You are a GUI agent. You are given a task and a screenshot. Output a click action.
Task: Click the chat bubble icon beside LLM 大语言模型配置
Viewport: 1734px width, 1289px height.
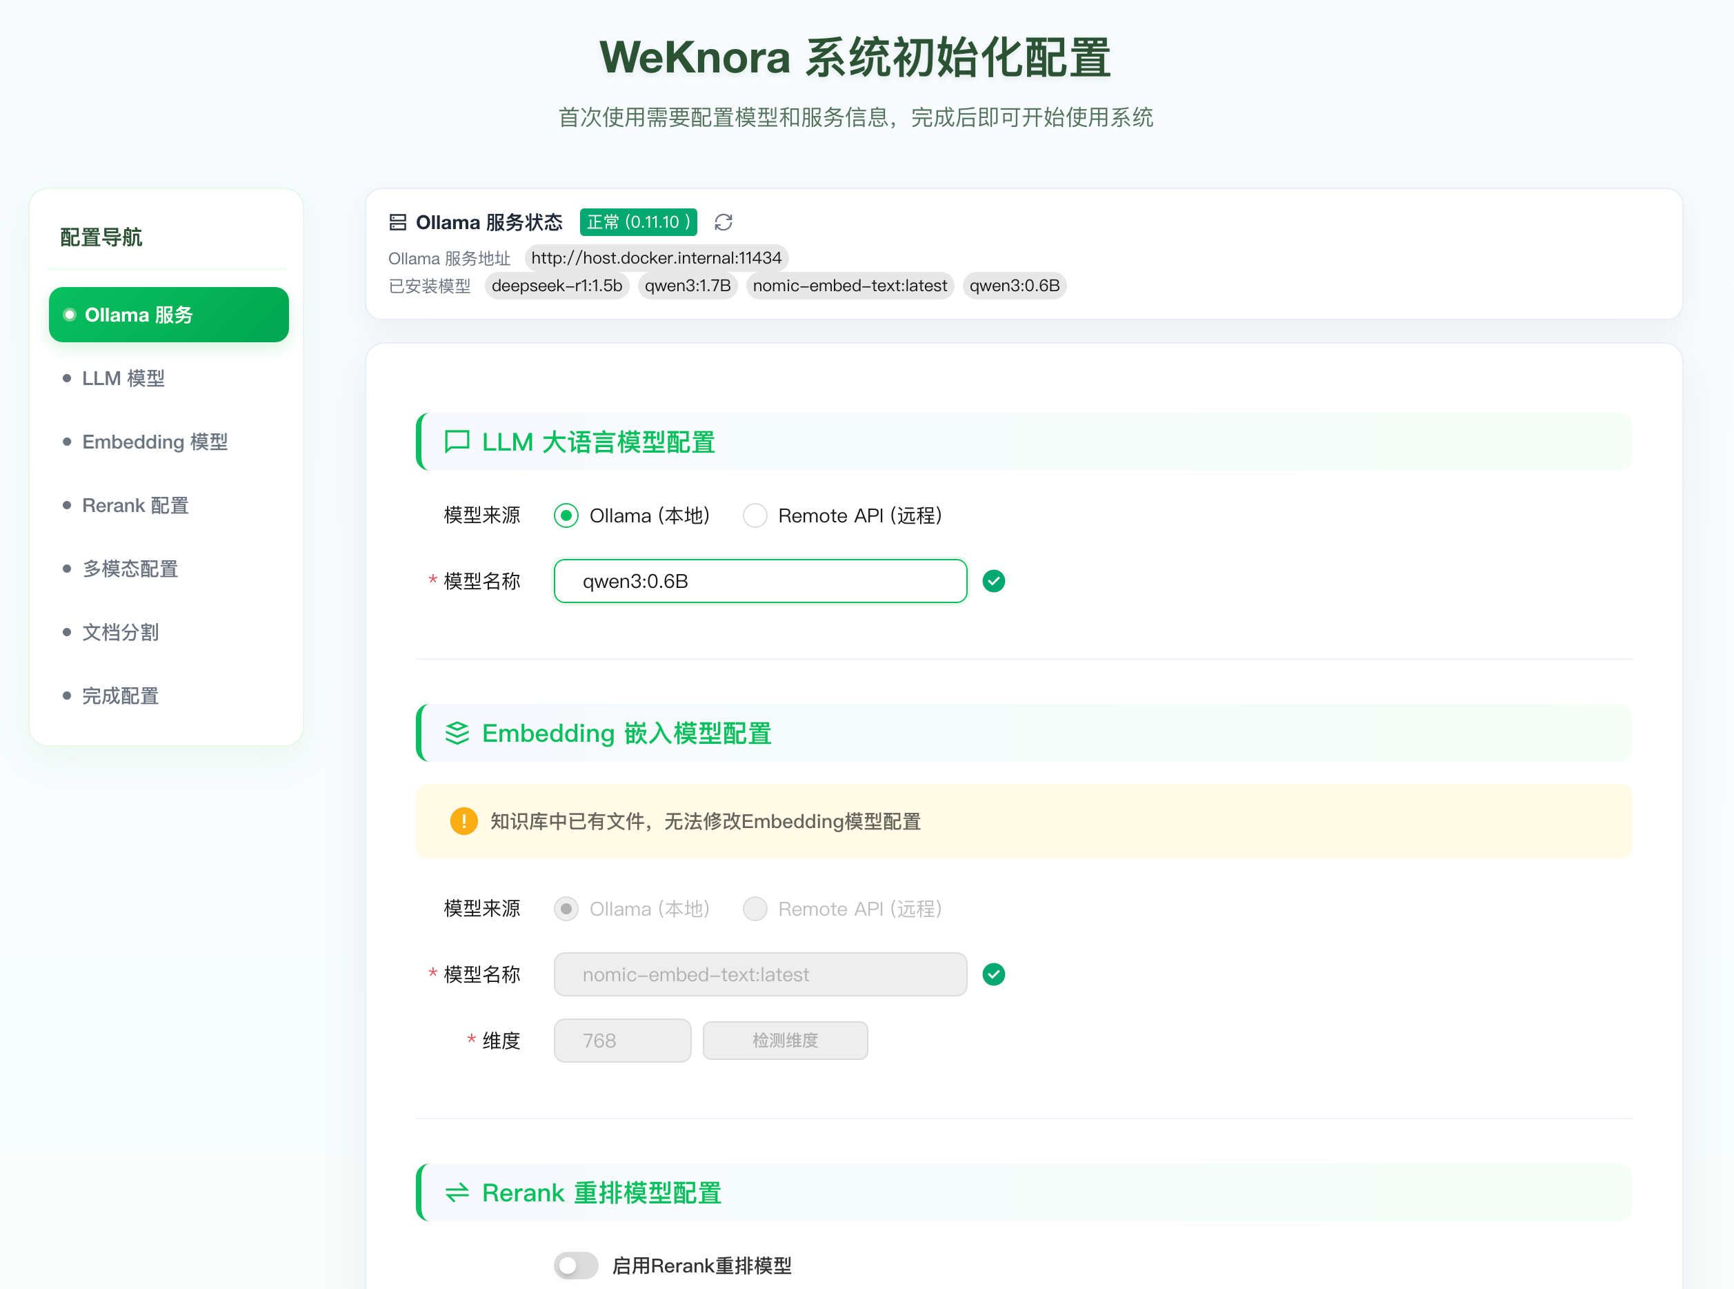click(458, 442)
